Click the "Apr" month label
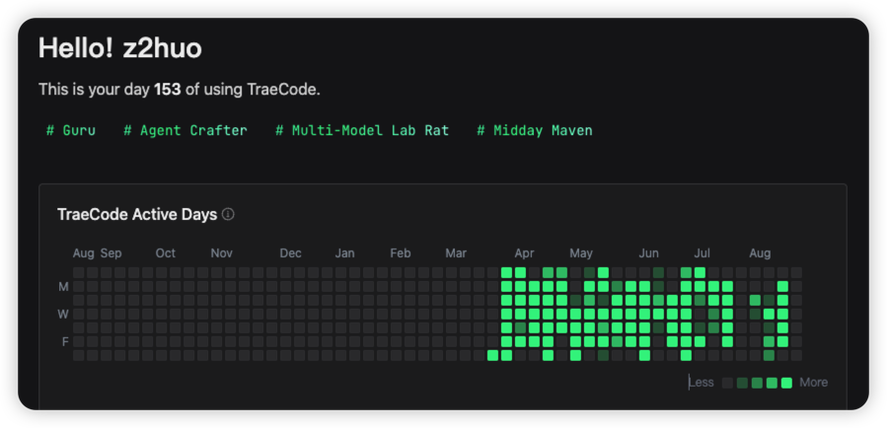The height and width of the screenshot is (428, 887). coord(524,253)
